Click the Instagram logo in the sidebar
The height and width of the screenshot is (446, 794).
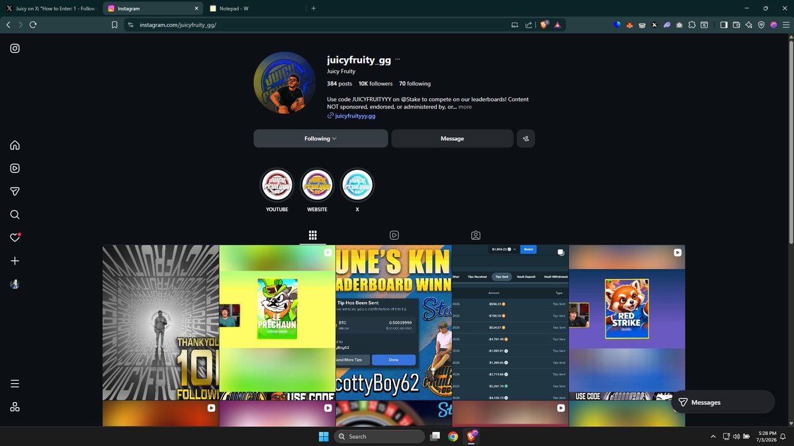(15, 48)
